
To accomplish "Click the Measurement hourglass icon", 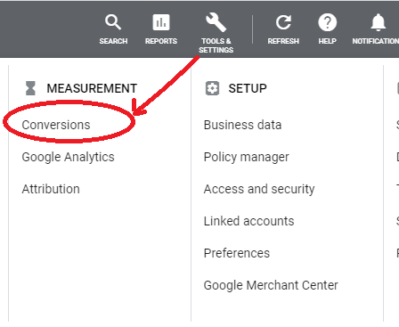I will click(x=30, y=88).
